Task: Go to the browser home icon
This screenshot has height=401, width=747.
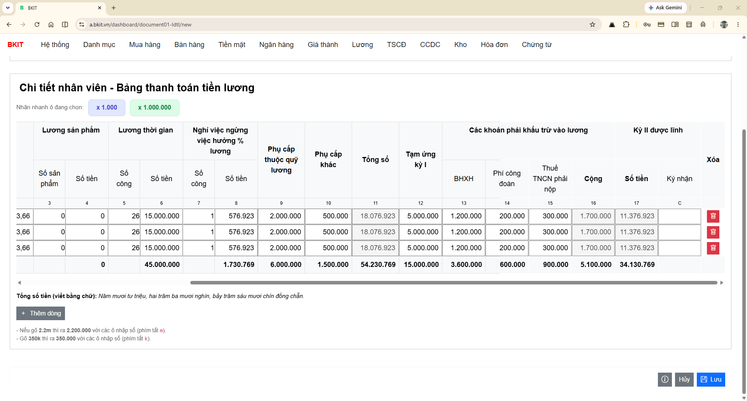Action: pyautogui.click(x=51, y=24)
